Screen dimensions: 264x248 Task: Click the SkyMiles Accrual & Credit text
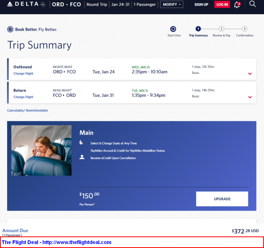pyautogui.click(x=128, y=151)
